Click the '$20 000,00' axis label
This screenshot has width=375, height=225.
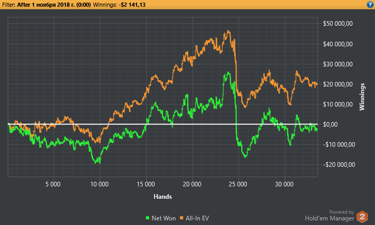(x=337, y=84)
